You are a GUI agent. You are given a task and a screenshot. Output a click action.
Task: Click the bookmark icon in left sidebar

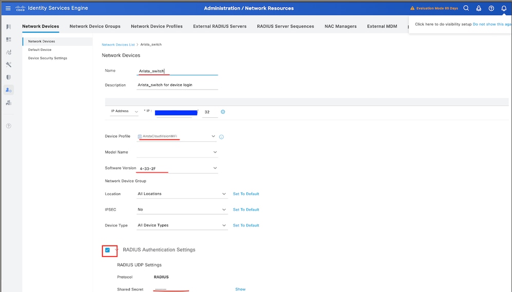point(8,27)
